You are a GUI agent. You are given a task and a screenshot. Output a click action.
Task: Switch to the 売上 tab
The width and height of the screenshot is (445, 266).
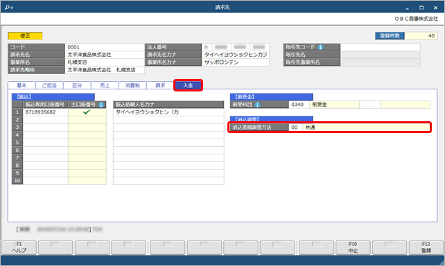click(105, 85)
